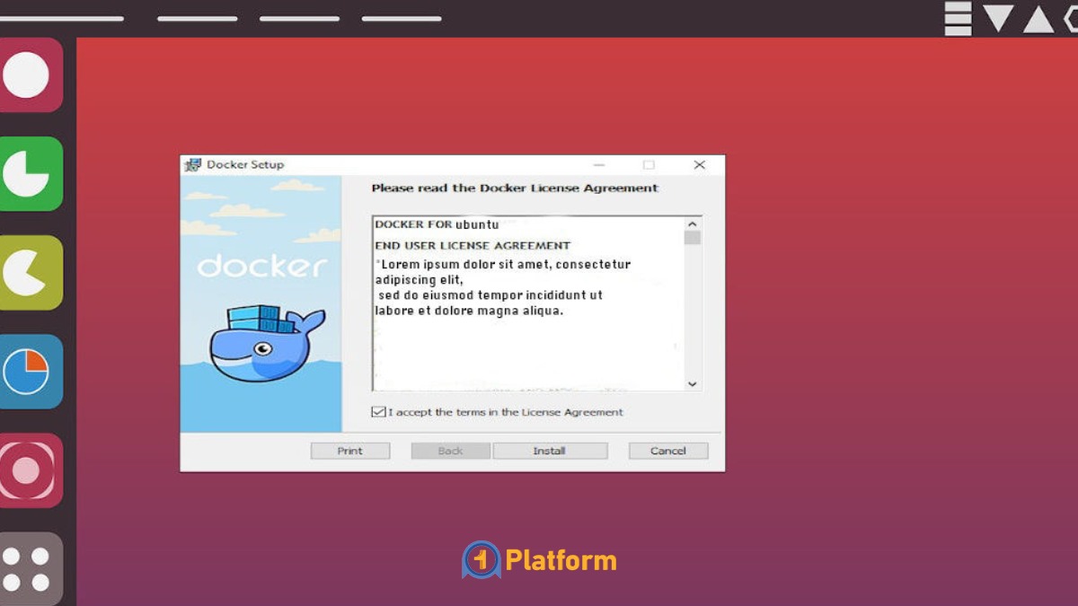Print the Docker License Agreement
This screenshot has height=606, width=1078.
tap(350, 450)
